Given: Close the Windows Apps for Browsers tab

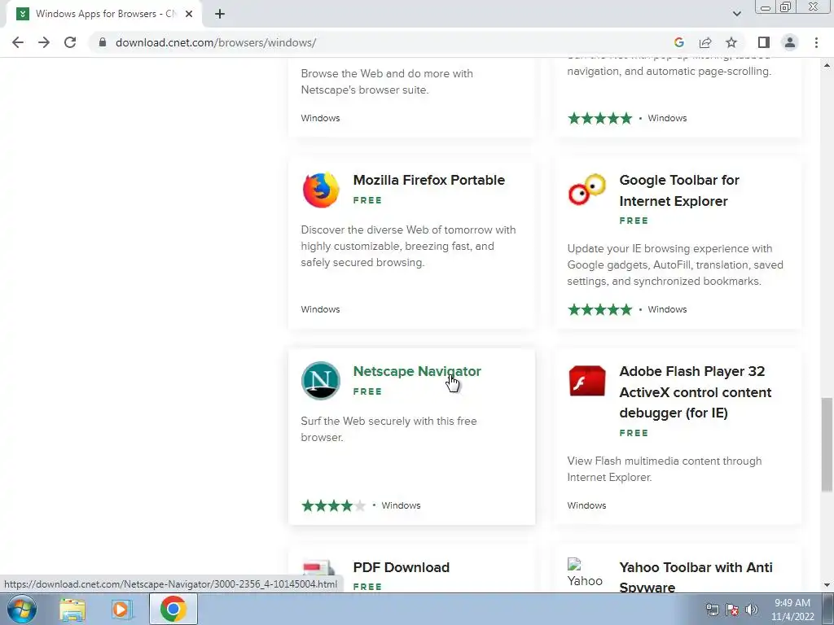Looking at the screenshot, I should (x=189, y=14).
